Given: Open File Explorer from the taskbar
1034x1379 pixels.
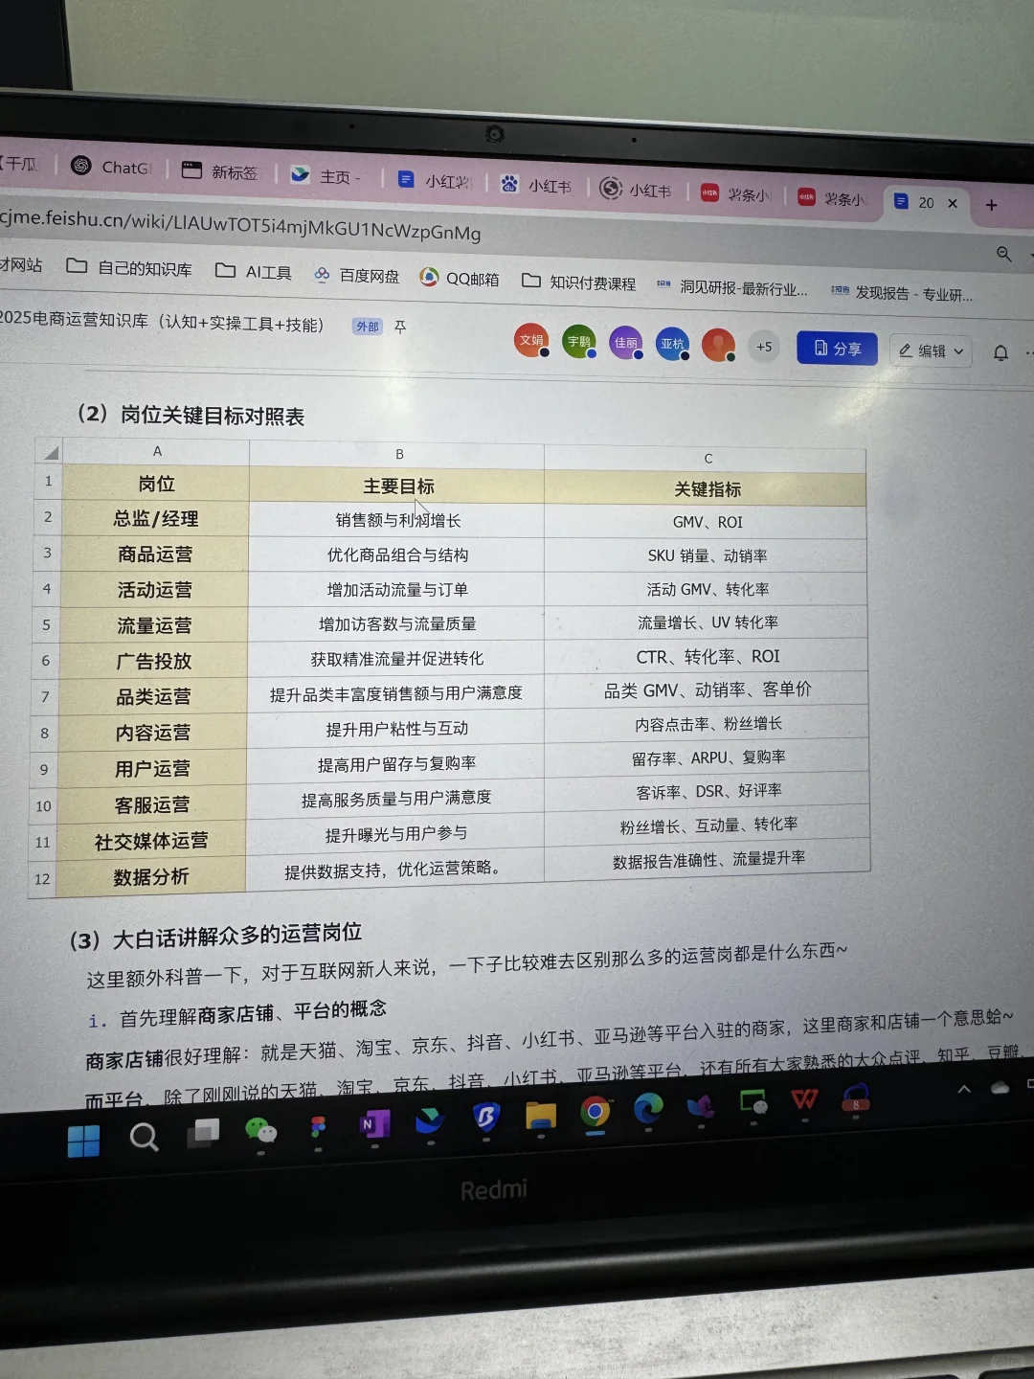Looking at the screenshot, I should pyautogui.click(x=541, y=1116).
